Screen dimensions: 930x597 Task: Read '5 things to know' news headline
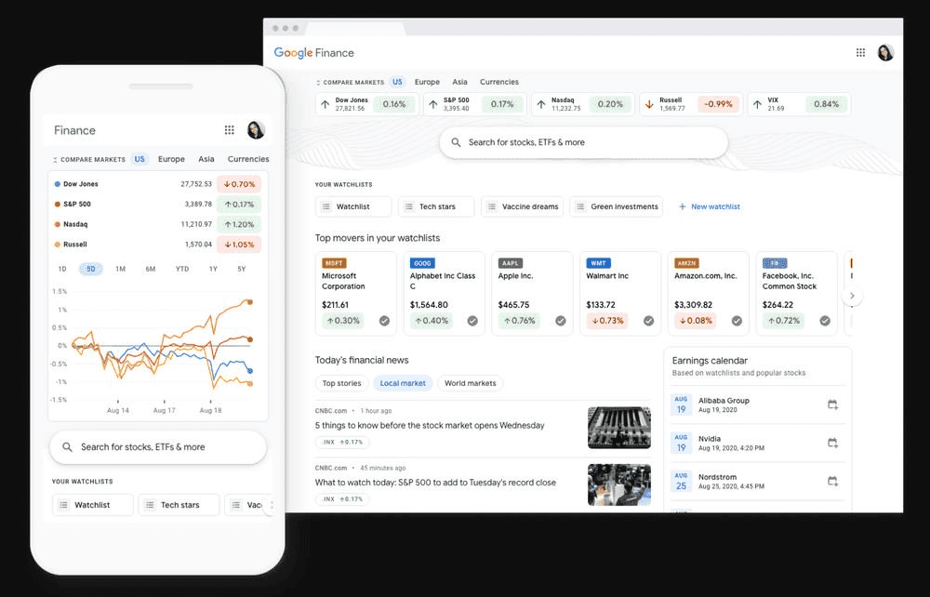point(430,426)
